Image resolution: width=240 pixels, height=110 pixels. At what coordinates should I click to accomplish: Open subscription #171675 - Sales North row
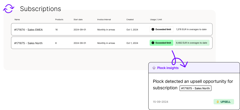112,43
